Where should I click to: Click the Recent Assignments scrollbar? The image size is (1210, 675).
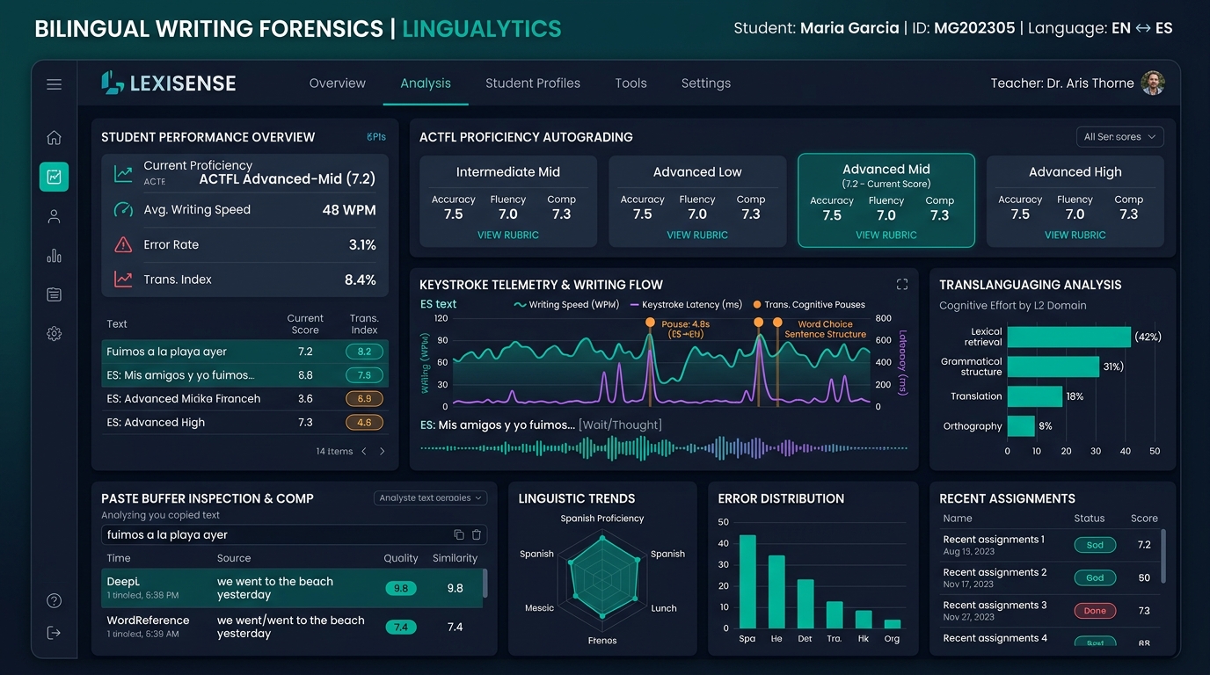(x=1164, y=555)
